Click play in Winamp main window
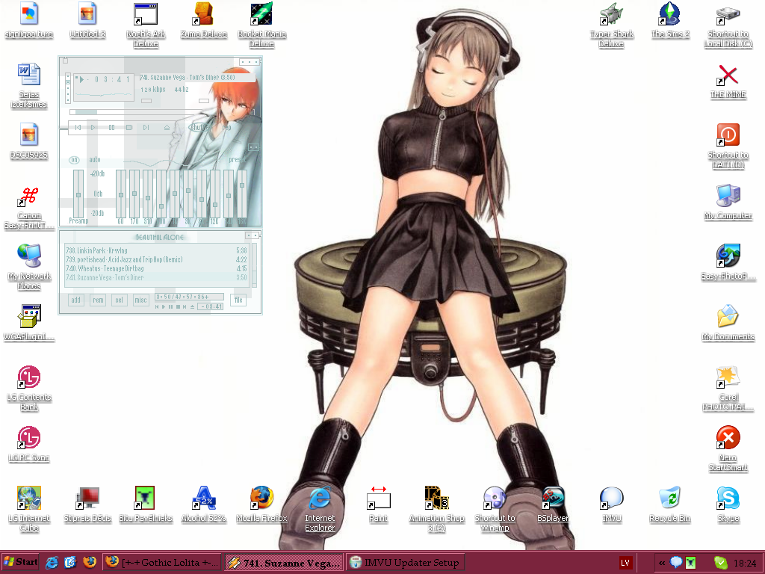This screenshot has width=765, height=574. (x=93, y=127)
